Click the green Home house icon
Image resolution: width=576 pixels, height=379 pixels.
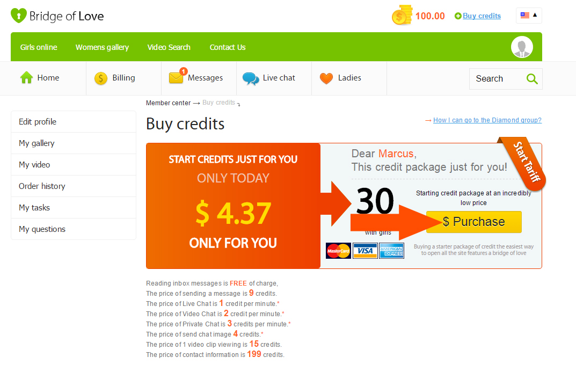point(26,77)
